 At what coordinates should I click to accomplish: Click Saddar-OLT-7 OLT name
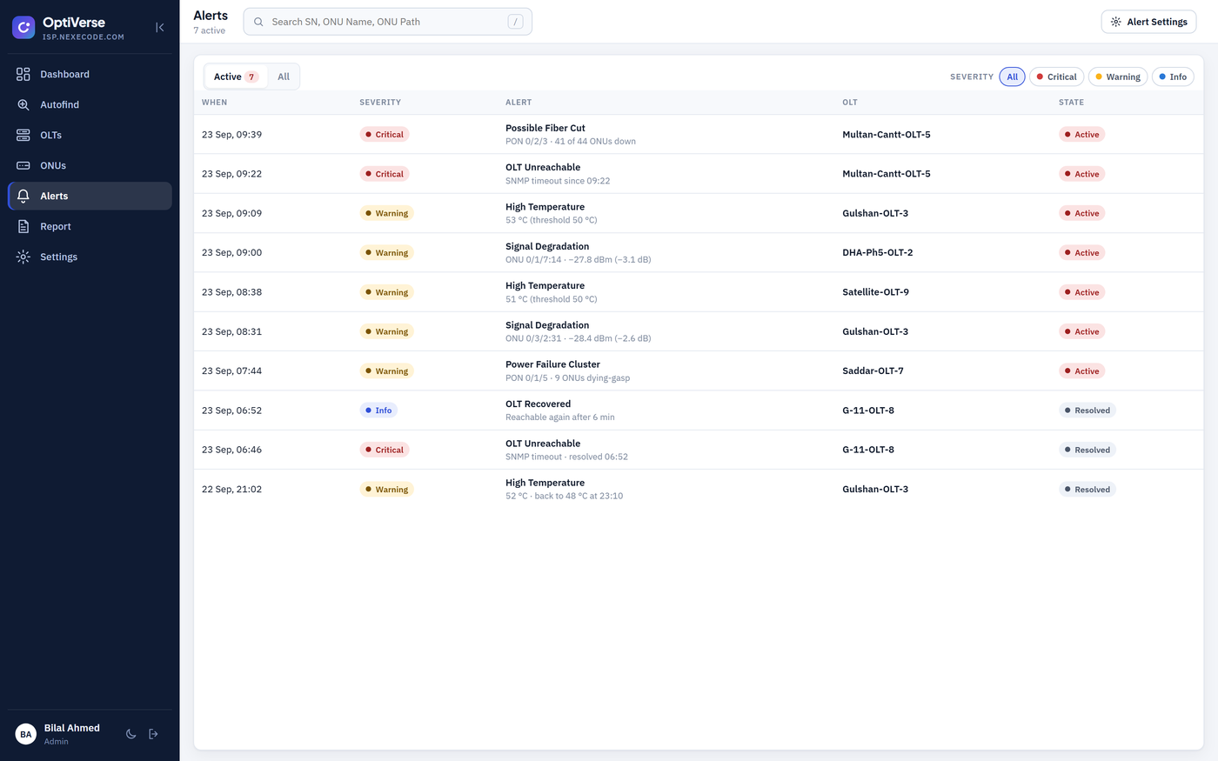coord(873,370)
